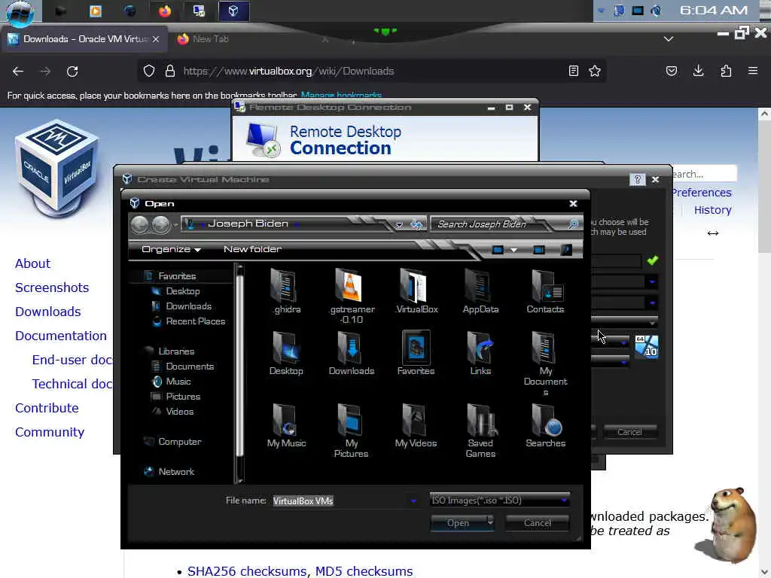The image size is (771, 578).
Task: Open the view options dropdown arrow
Action: point(513,250)
